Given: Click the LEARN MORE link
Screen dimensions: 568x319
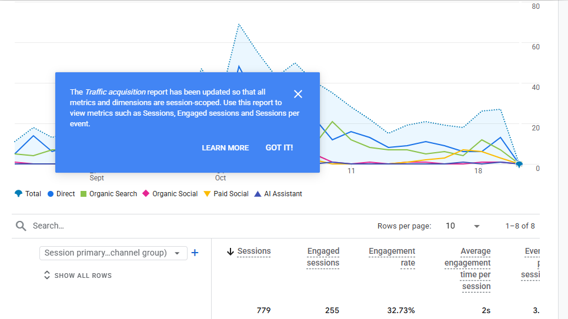Looking at the screenshot, I should point(225,147).
